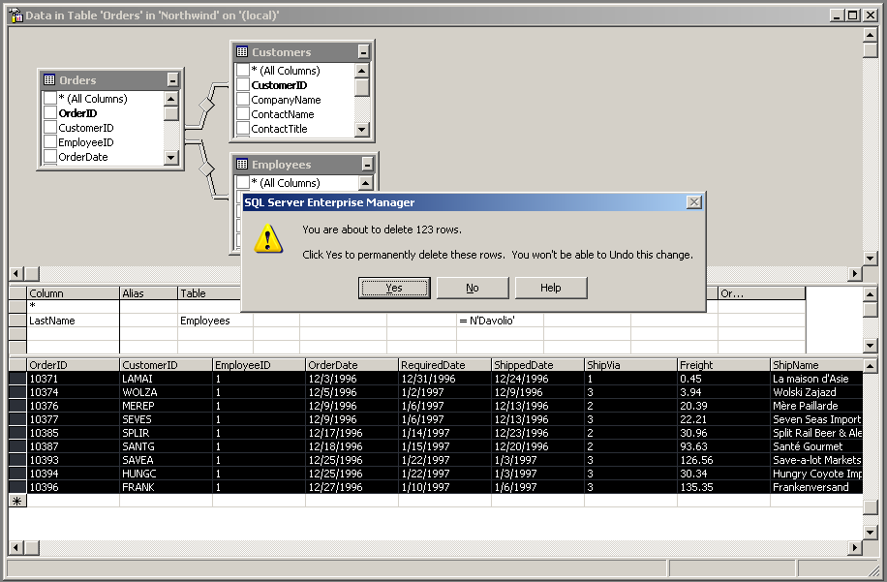Click the LAMAI customer cell
887x582 pixels.
[166, 379]
